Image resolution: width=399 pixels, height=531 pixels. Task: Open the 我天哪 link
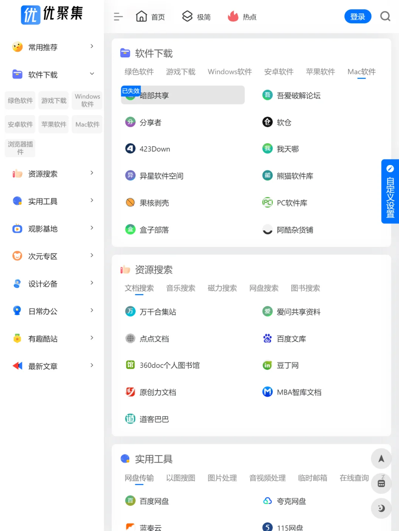click(288, 149)
